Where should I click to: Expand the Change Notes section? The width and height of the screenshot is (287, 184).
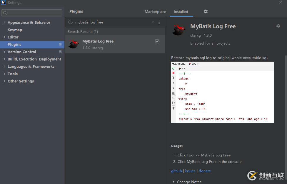pos(173,182)
